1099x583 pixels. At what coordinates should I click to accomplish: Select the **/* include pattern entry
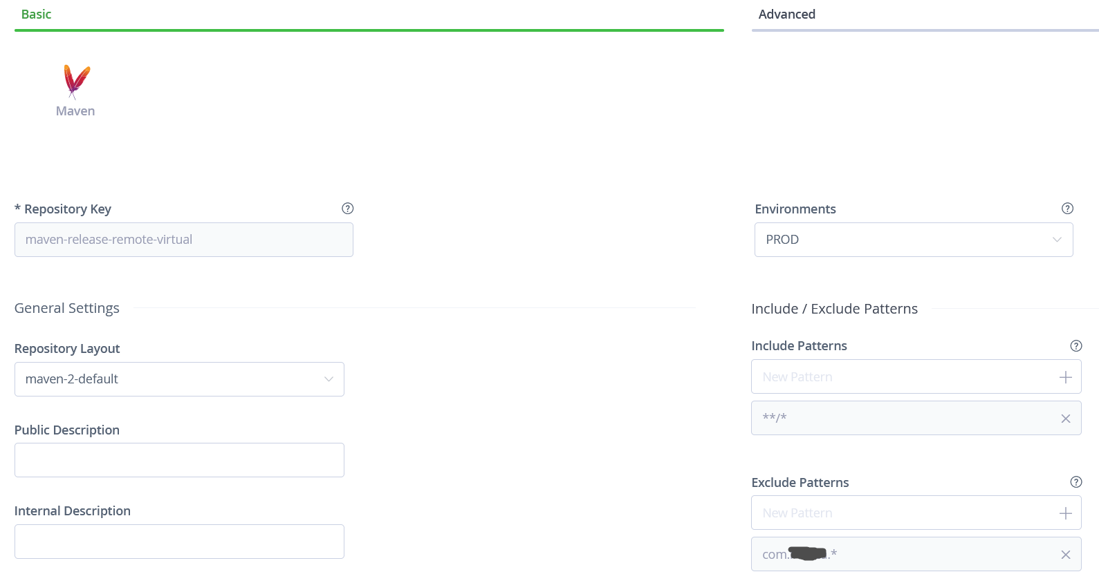click(x=899, y=418)
